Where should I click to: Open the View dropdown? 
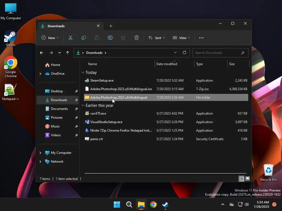coord(181,38)
